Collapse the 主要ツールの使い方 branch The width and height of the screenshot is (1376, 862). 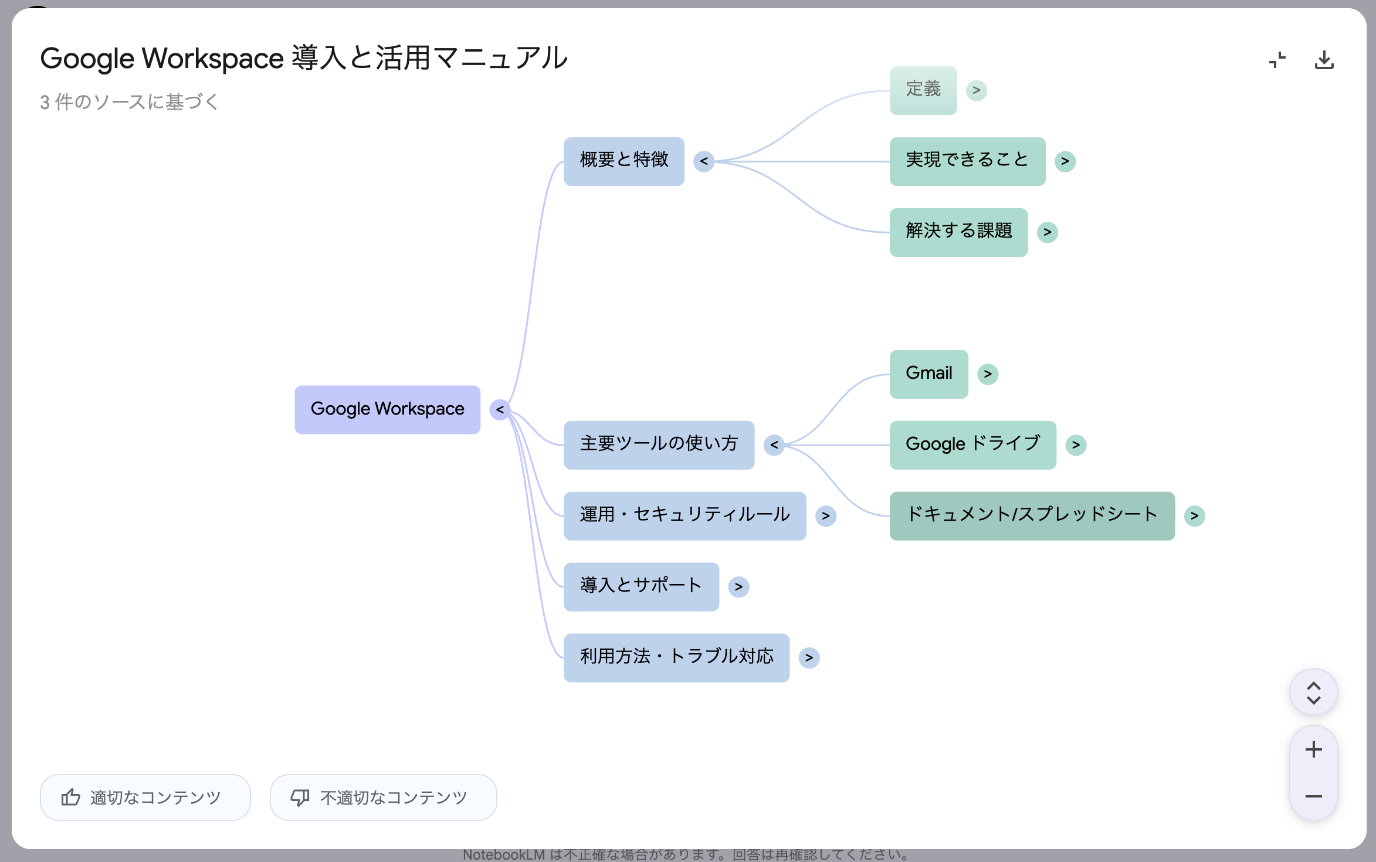tap(774, 445)
